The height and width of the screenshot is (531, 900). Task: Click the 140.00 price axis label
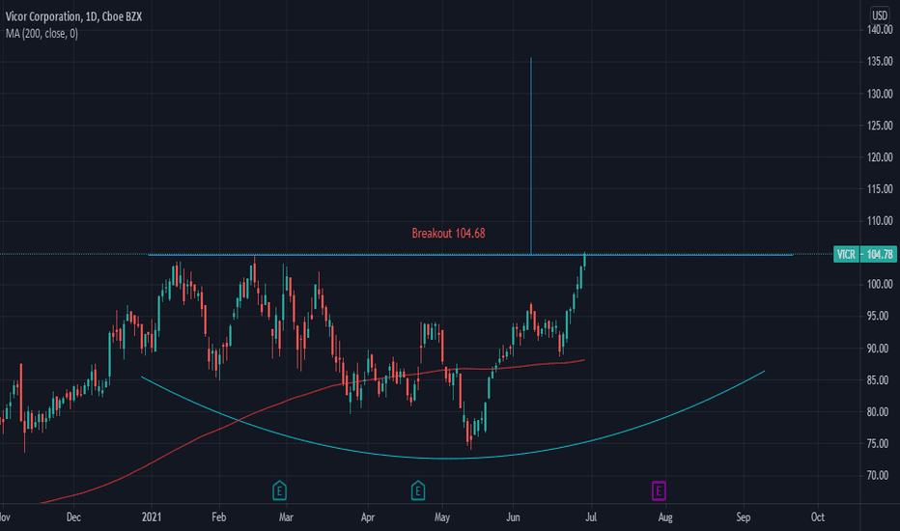coord(880,30)
